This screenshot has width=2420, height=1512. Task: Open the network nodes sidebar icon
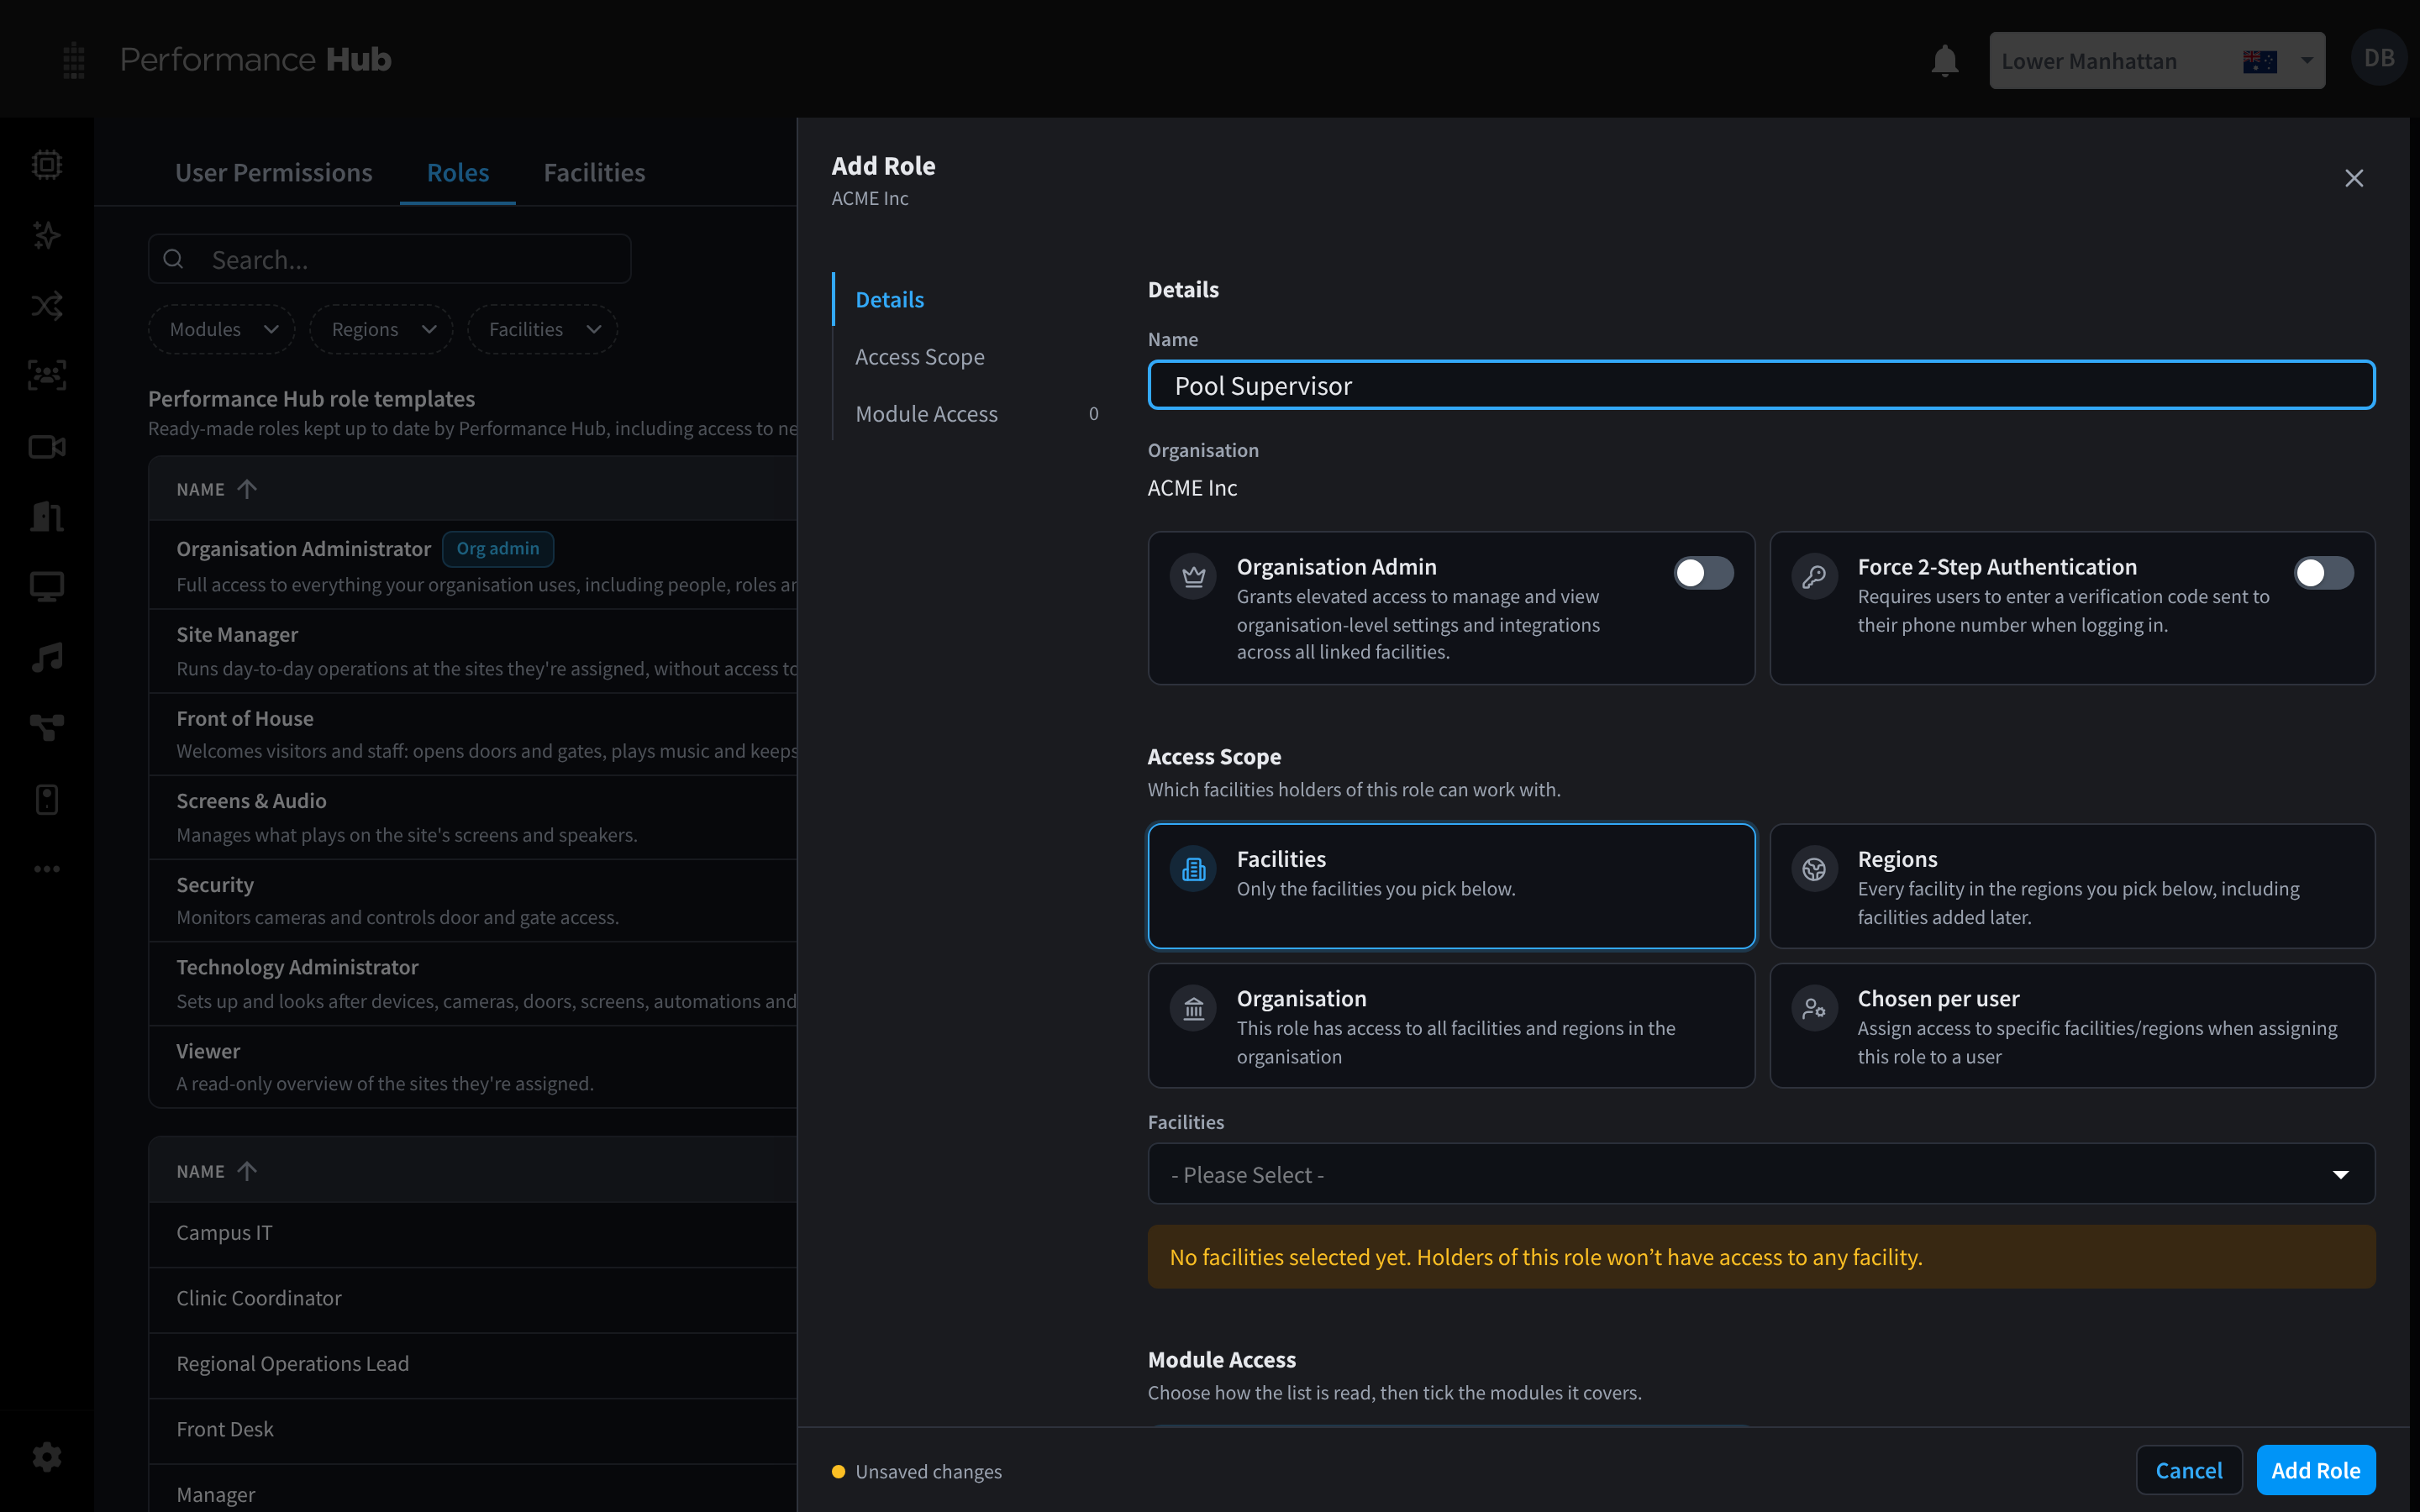[47, 727]
